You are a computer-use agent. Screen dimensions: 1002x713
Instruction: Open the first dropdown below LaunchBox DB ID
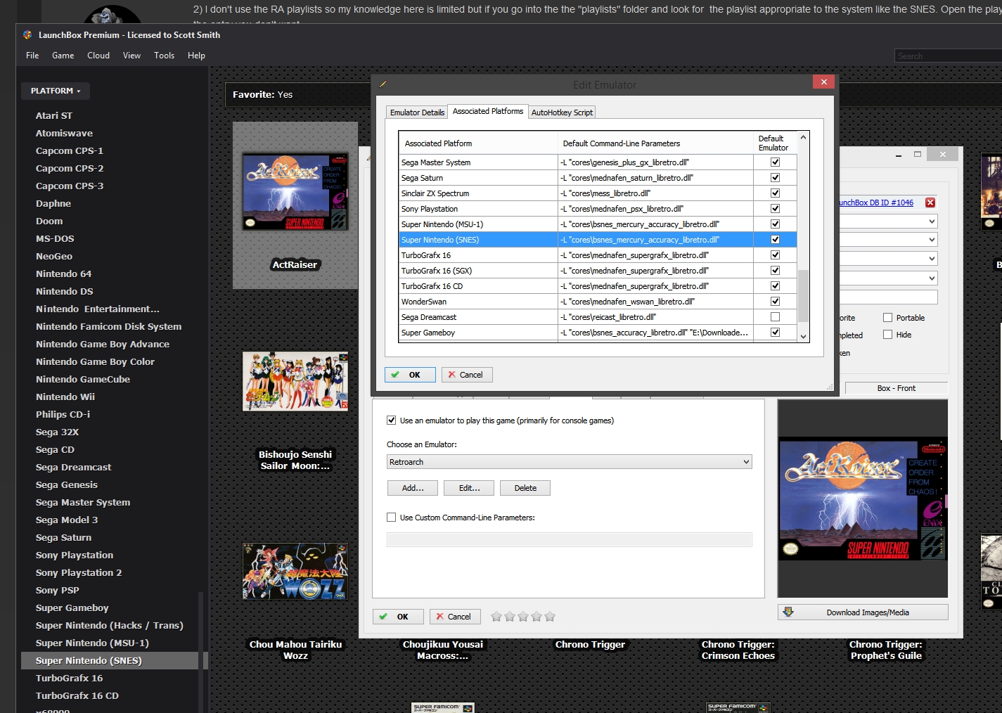tap(889, 221)
